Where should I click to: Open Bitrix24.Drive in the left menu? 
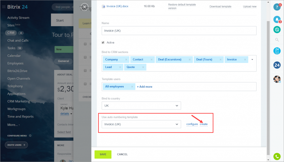pos(17,71)
